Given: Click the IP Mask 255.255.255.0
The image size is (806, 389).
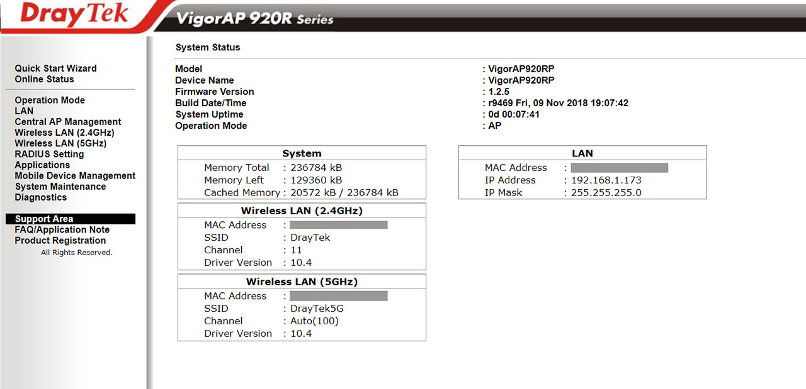Looking at the screenshot, I should click(606, 193).
